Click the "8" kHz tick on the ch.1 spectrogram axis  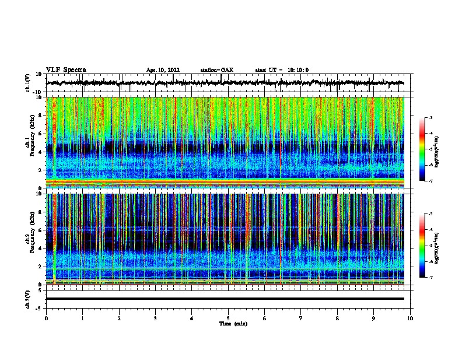(40, 116)
